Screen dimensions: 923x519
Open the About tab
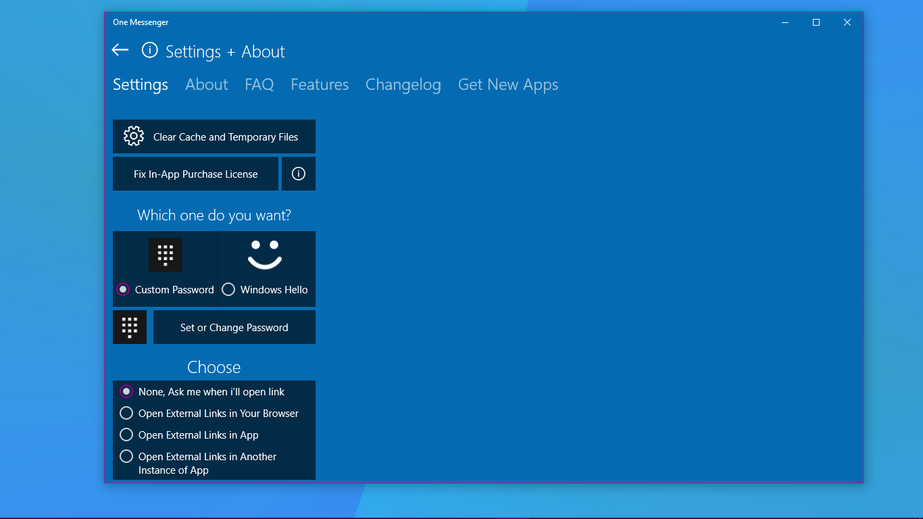(207, 84)
